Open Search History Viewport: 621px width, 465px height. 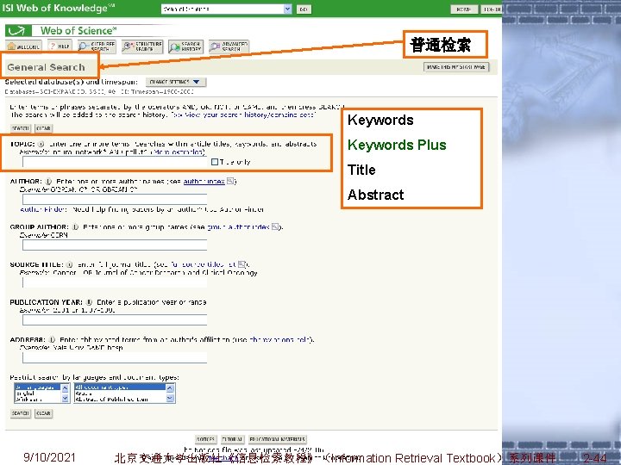185,46
